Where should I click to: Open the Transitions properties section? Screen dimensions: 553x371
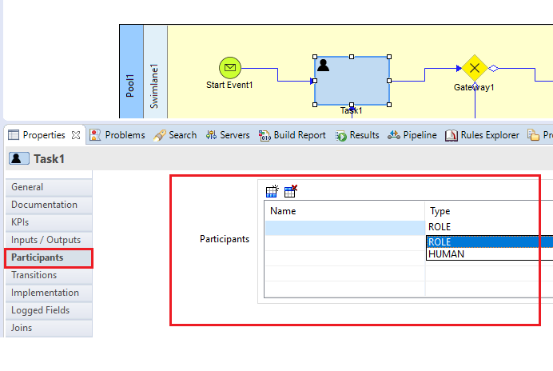[49, 275]
